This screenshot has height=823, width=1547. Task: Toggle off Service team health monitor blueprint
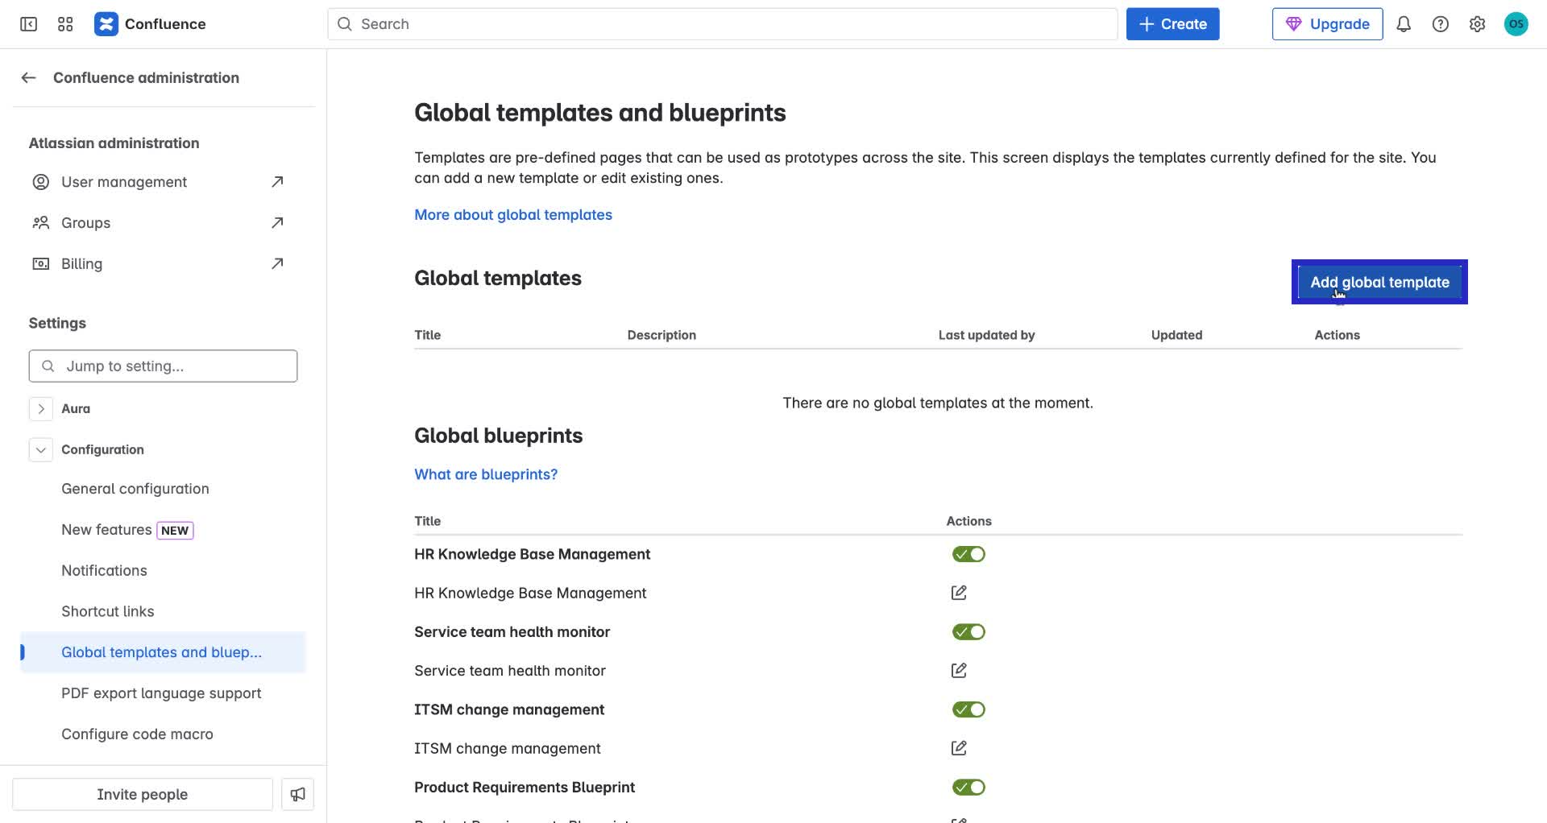point(968,632)
